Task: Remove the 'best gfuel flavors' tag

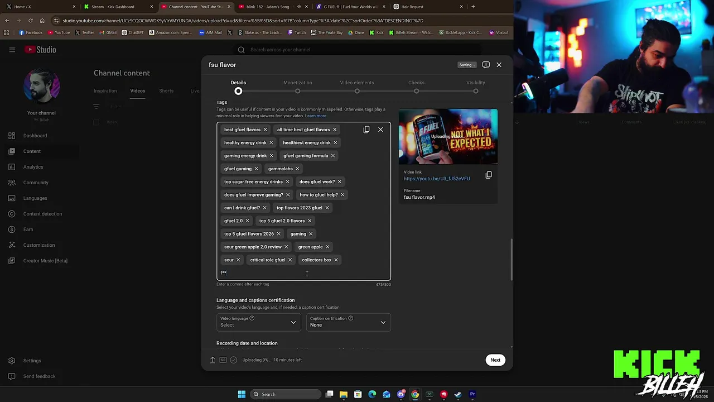Action: tap(265, 130)
